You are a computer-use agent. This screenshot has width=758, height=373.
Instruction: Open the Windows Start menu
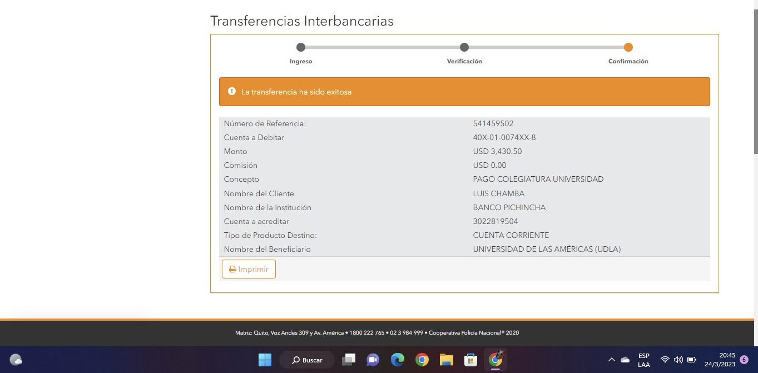265,360
